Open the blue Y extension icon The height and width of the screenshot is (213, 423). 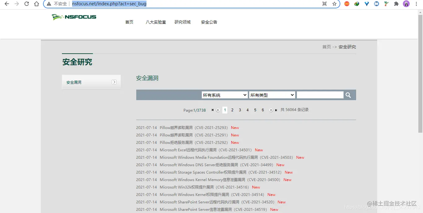pos(367,4)
